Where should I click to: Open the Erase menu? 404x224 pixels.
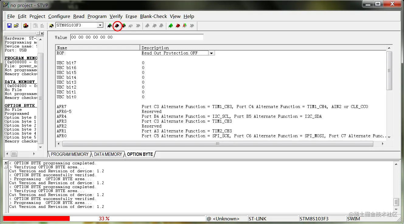(x=131, y=16)
